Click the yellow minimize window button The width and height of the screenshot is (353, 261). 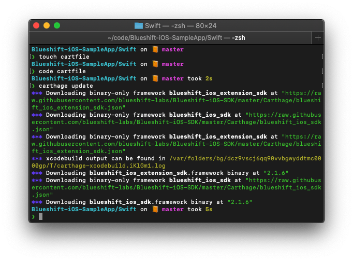click(47, 25)
